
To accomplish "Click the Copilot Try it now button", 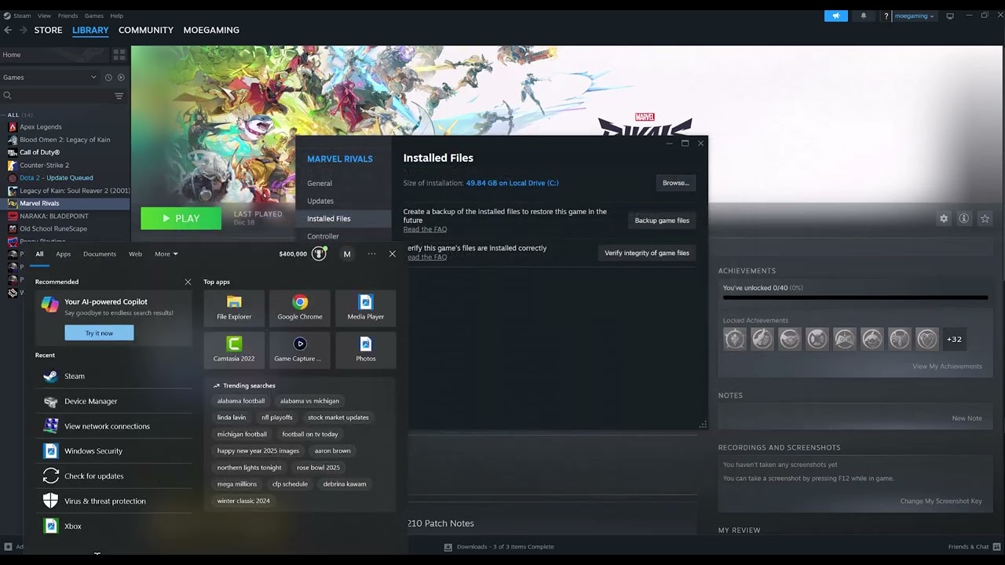I will pyautogui.click(x=99, y=333).
